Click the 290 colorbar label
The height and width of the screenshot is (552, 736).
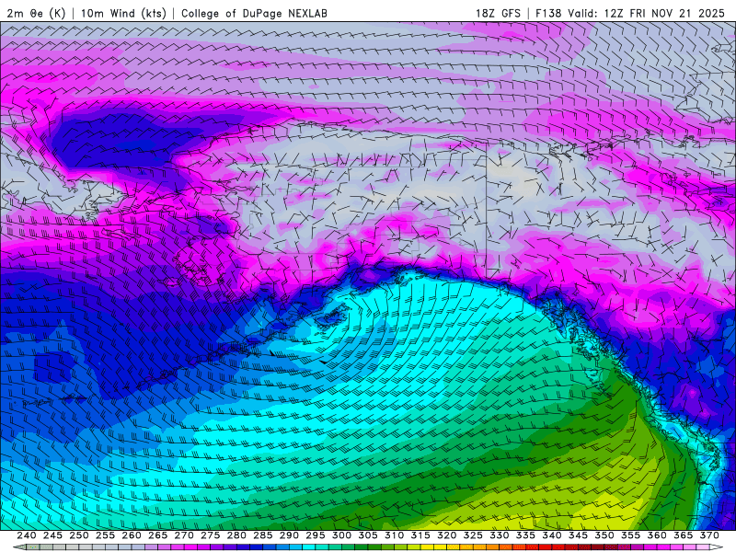click(x=289, y=535)
